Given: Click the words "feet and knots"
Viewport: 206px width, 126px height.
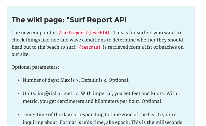Looking at the screenshot, I should coord(148,93).
